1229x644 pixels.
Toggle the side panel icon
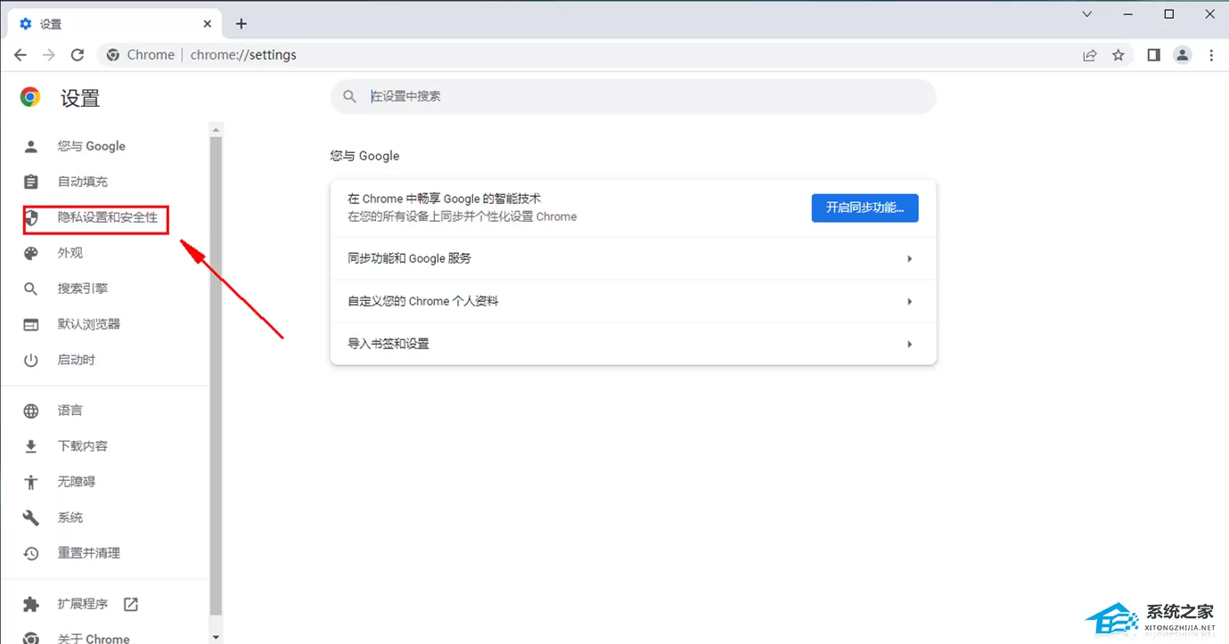pyautogui.click(x=1153, y=55)
